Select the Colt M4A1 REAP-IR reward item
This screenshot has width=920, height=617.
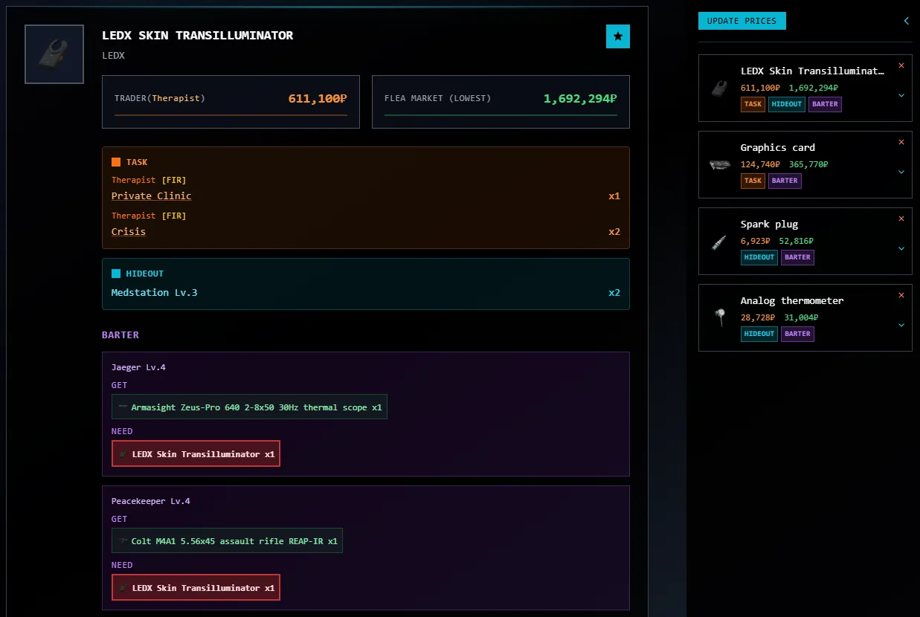pos(227,541)
